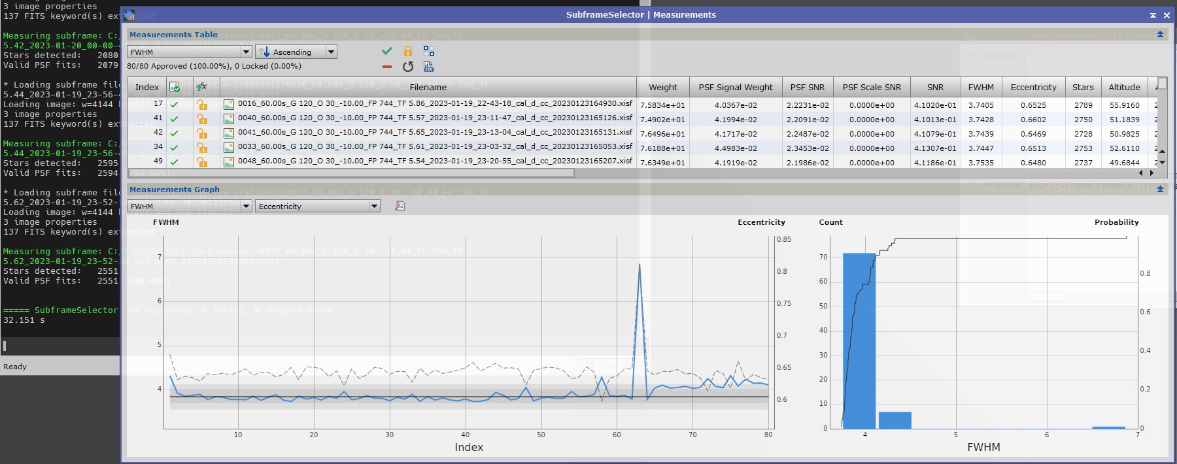The image size is (1177, 464).
Task: Click the Measurements Table section title
Action: pyautogui.click(x=173, y=35)
